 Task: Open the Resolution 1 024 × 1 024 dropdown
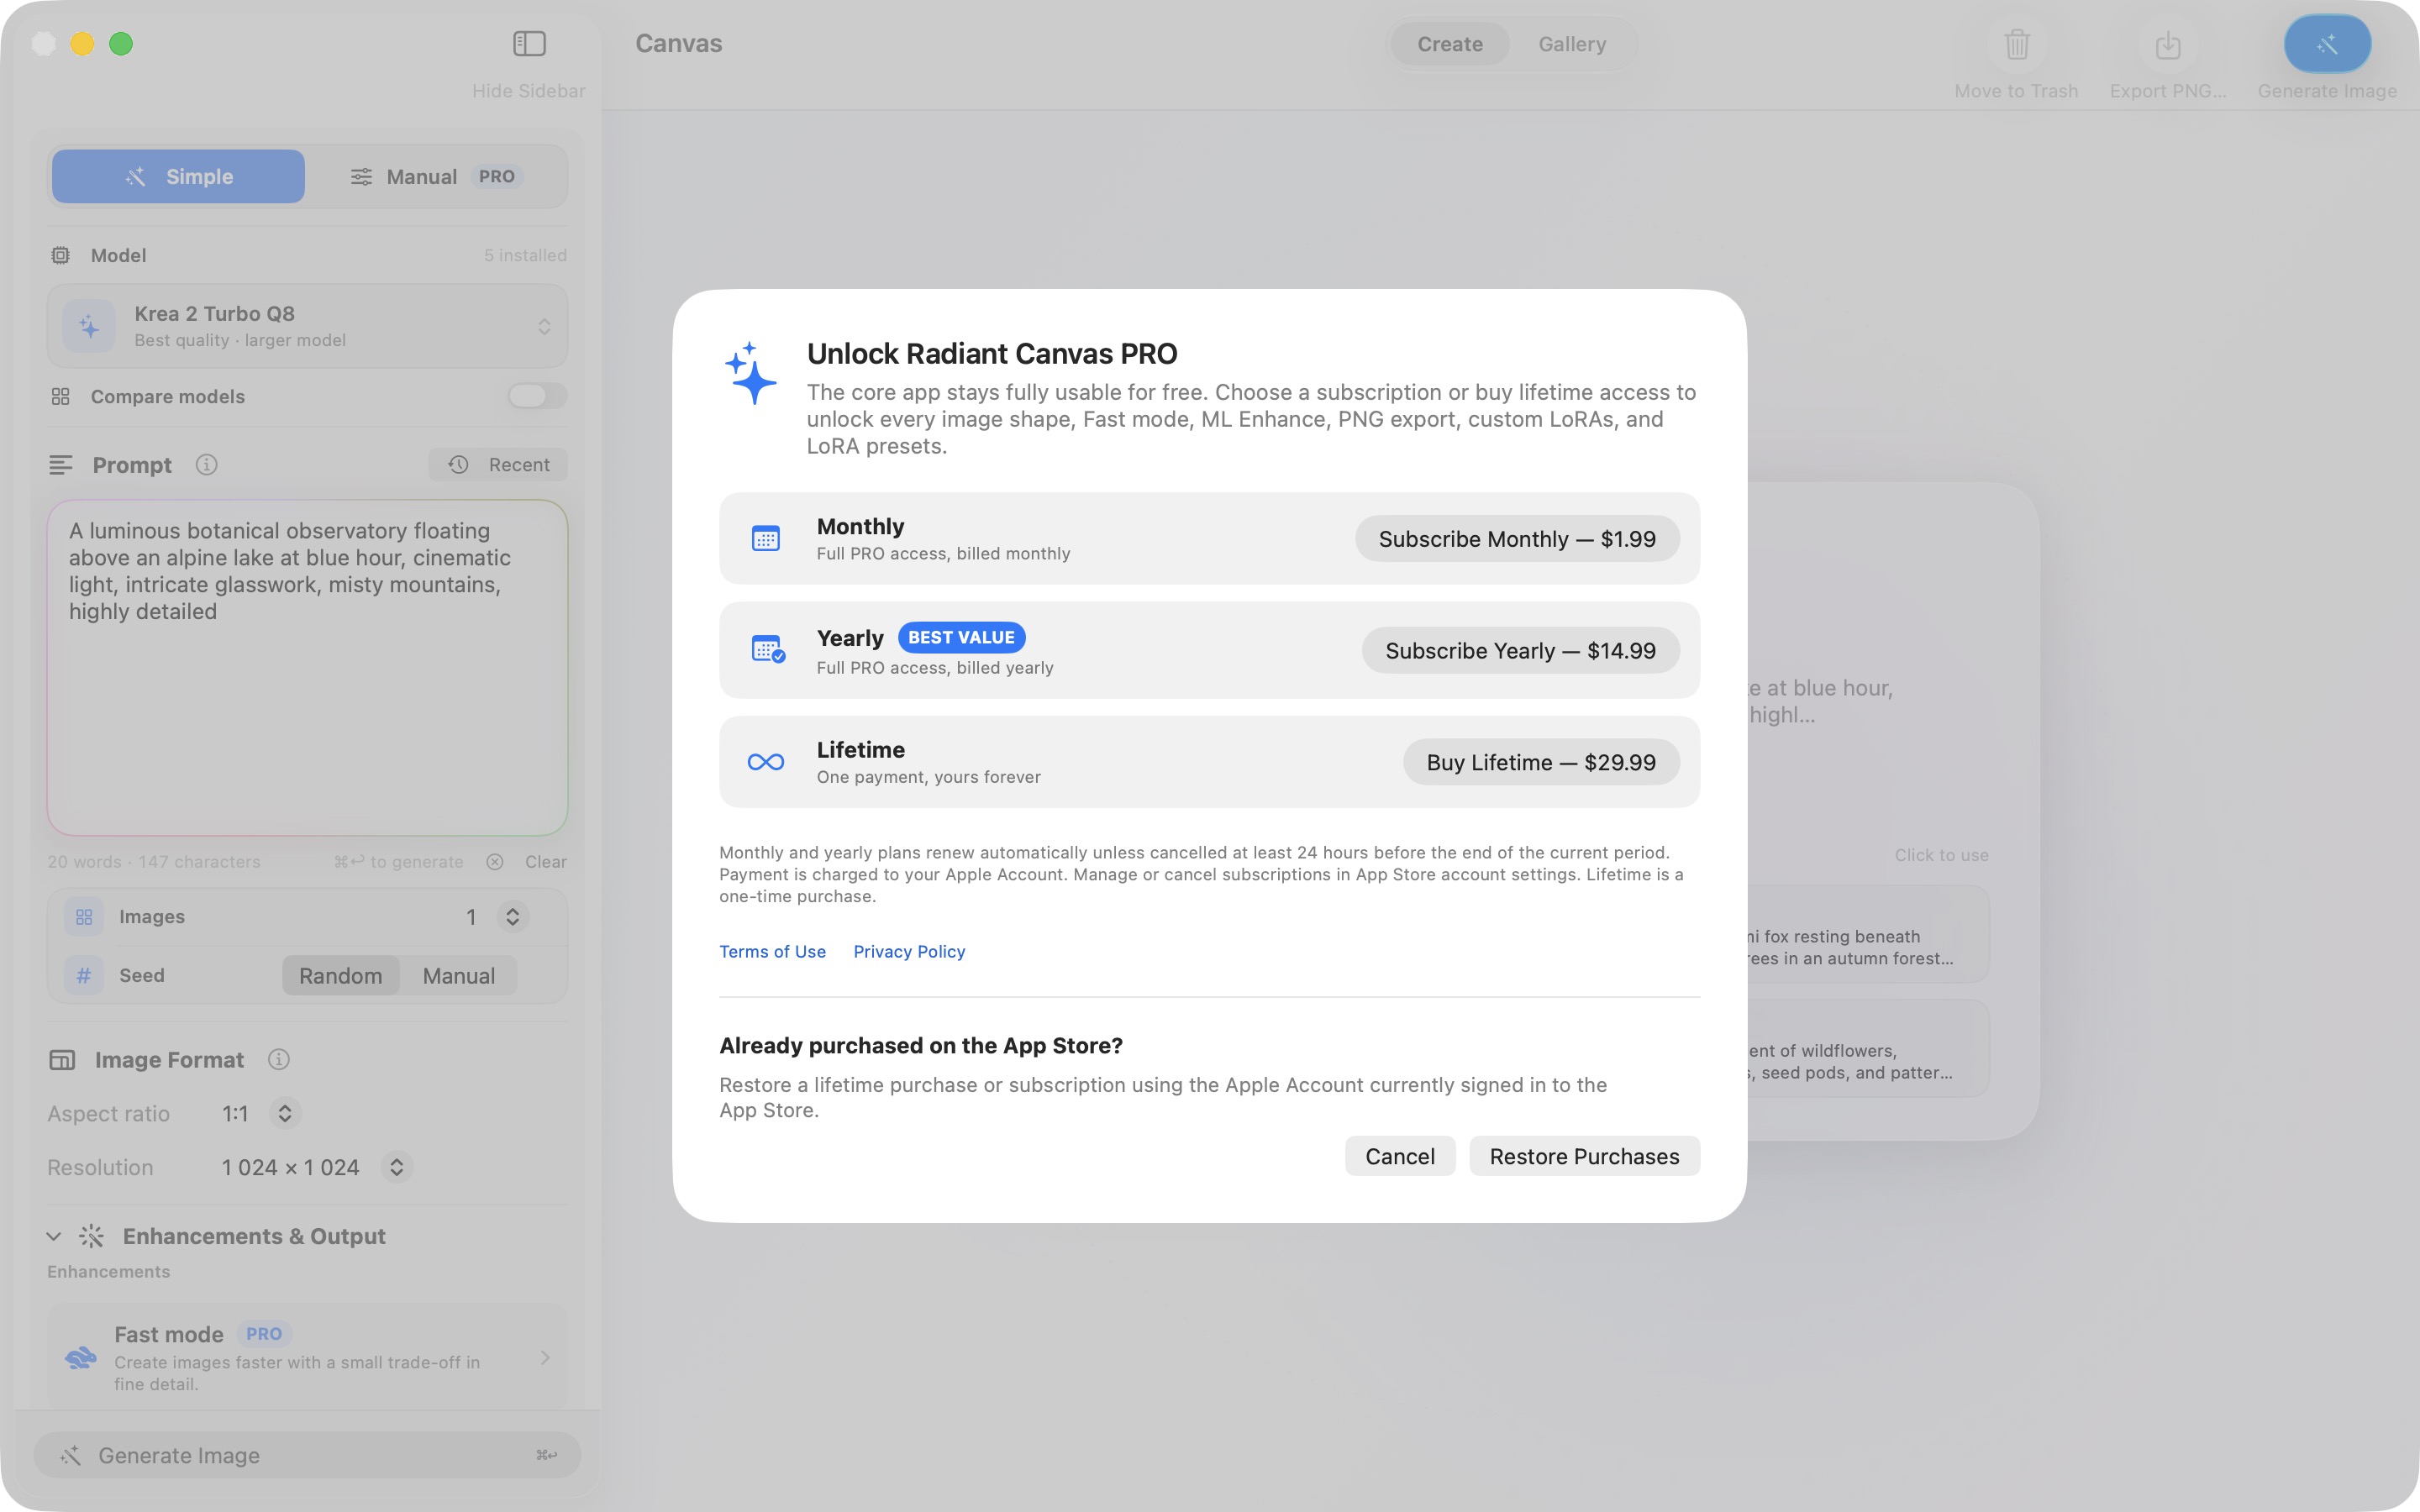[397, 1167]
